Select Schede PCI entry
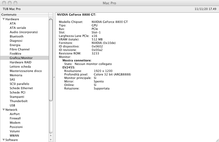Viewport: 219px width, 142px height. coord(18,92)
